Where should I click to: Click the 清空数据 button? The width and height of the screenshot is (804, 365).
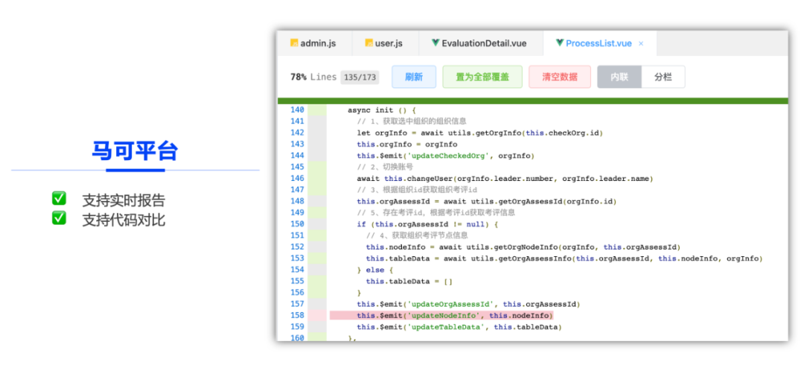coord(559,77)
